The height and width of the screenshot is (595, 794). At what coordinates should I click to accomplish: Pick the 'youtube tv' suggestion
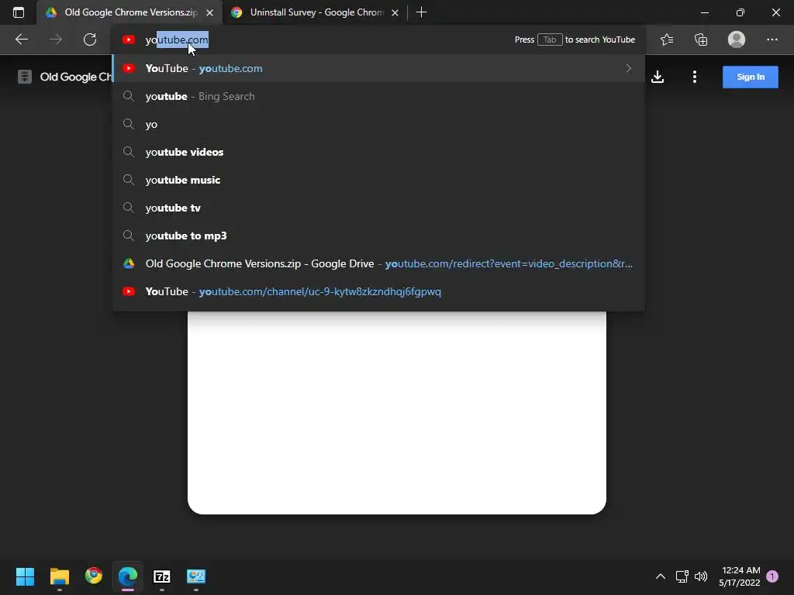pyautogui.click(x=378, y=208)
